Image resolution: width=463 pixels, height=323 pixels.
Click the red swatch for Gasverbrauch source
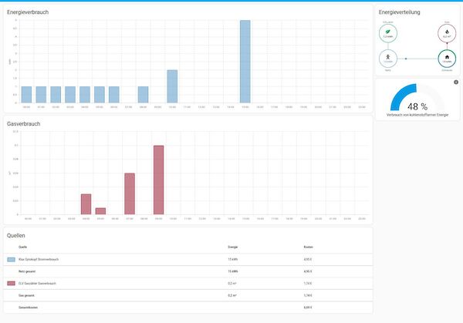tap(11, 284)
